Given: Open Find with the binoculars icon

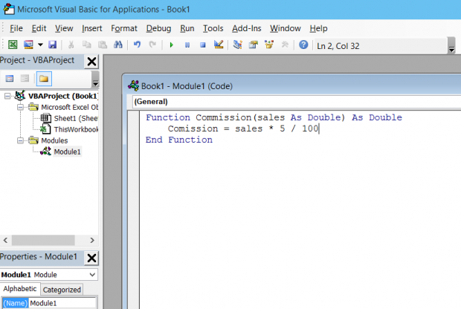Looking at the screenshot, I should click(x=118, y=45).
